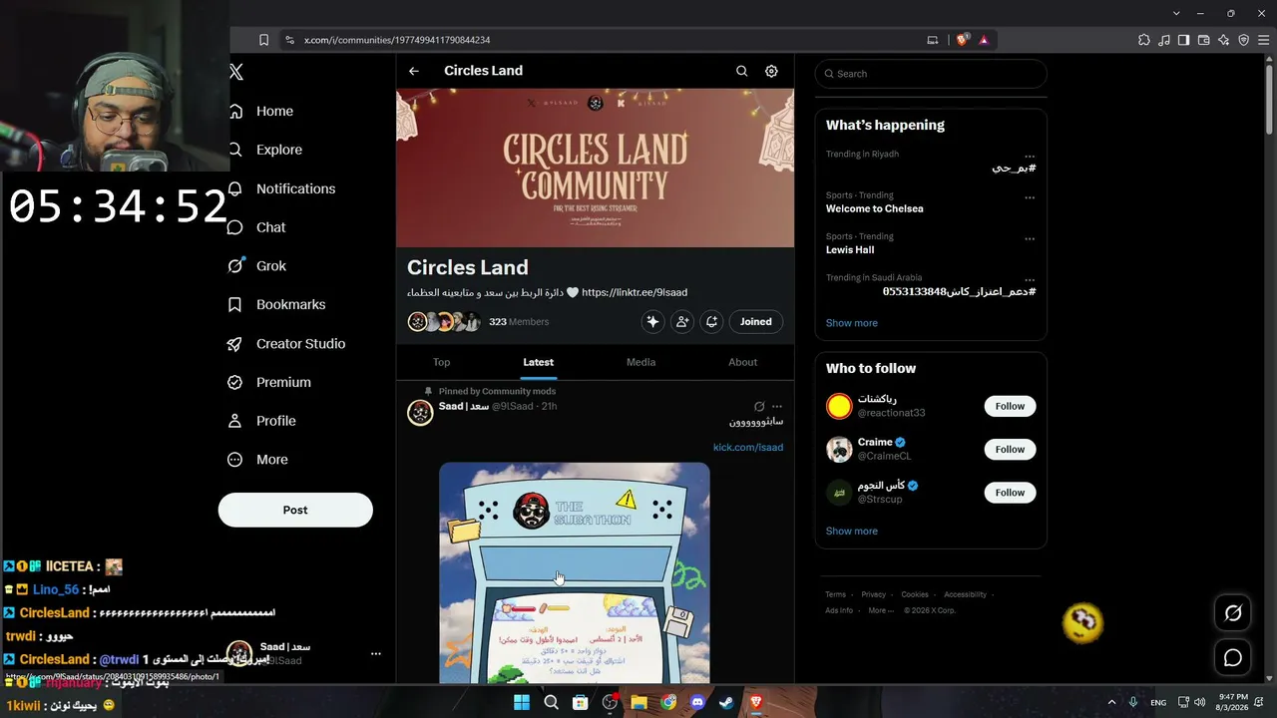
Task: Toggle the browser sidebar panel
Action: tap(1184, 40)
